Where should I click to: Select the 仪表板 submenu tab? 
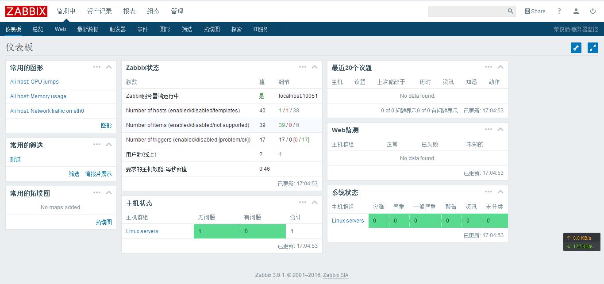point(13,29)
